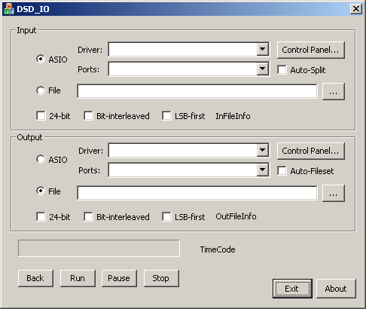The image size is (366, 309).
Task: Select the Input File radio button
Action: coord(41,90)
